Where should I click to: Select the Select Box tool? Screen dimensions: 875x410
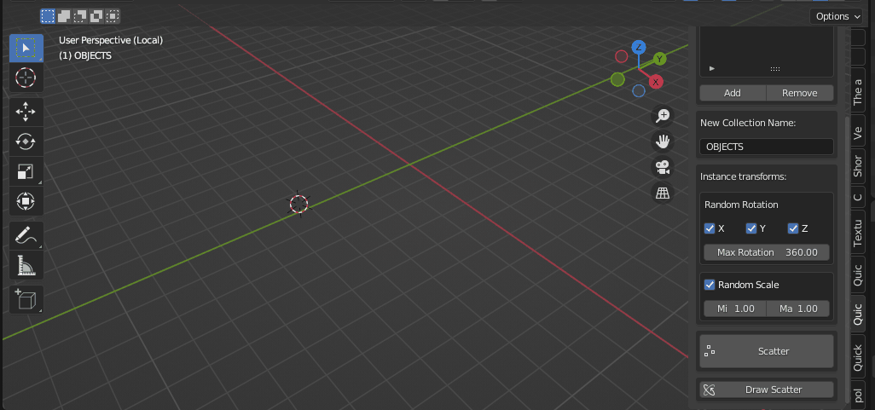pos(26,48)
